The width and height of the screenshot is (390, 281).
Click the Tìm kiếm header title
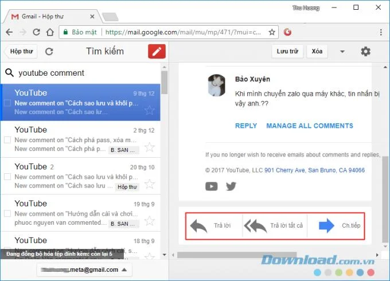[x=105, y=52]
